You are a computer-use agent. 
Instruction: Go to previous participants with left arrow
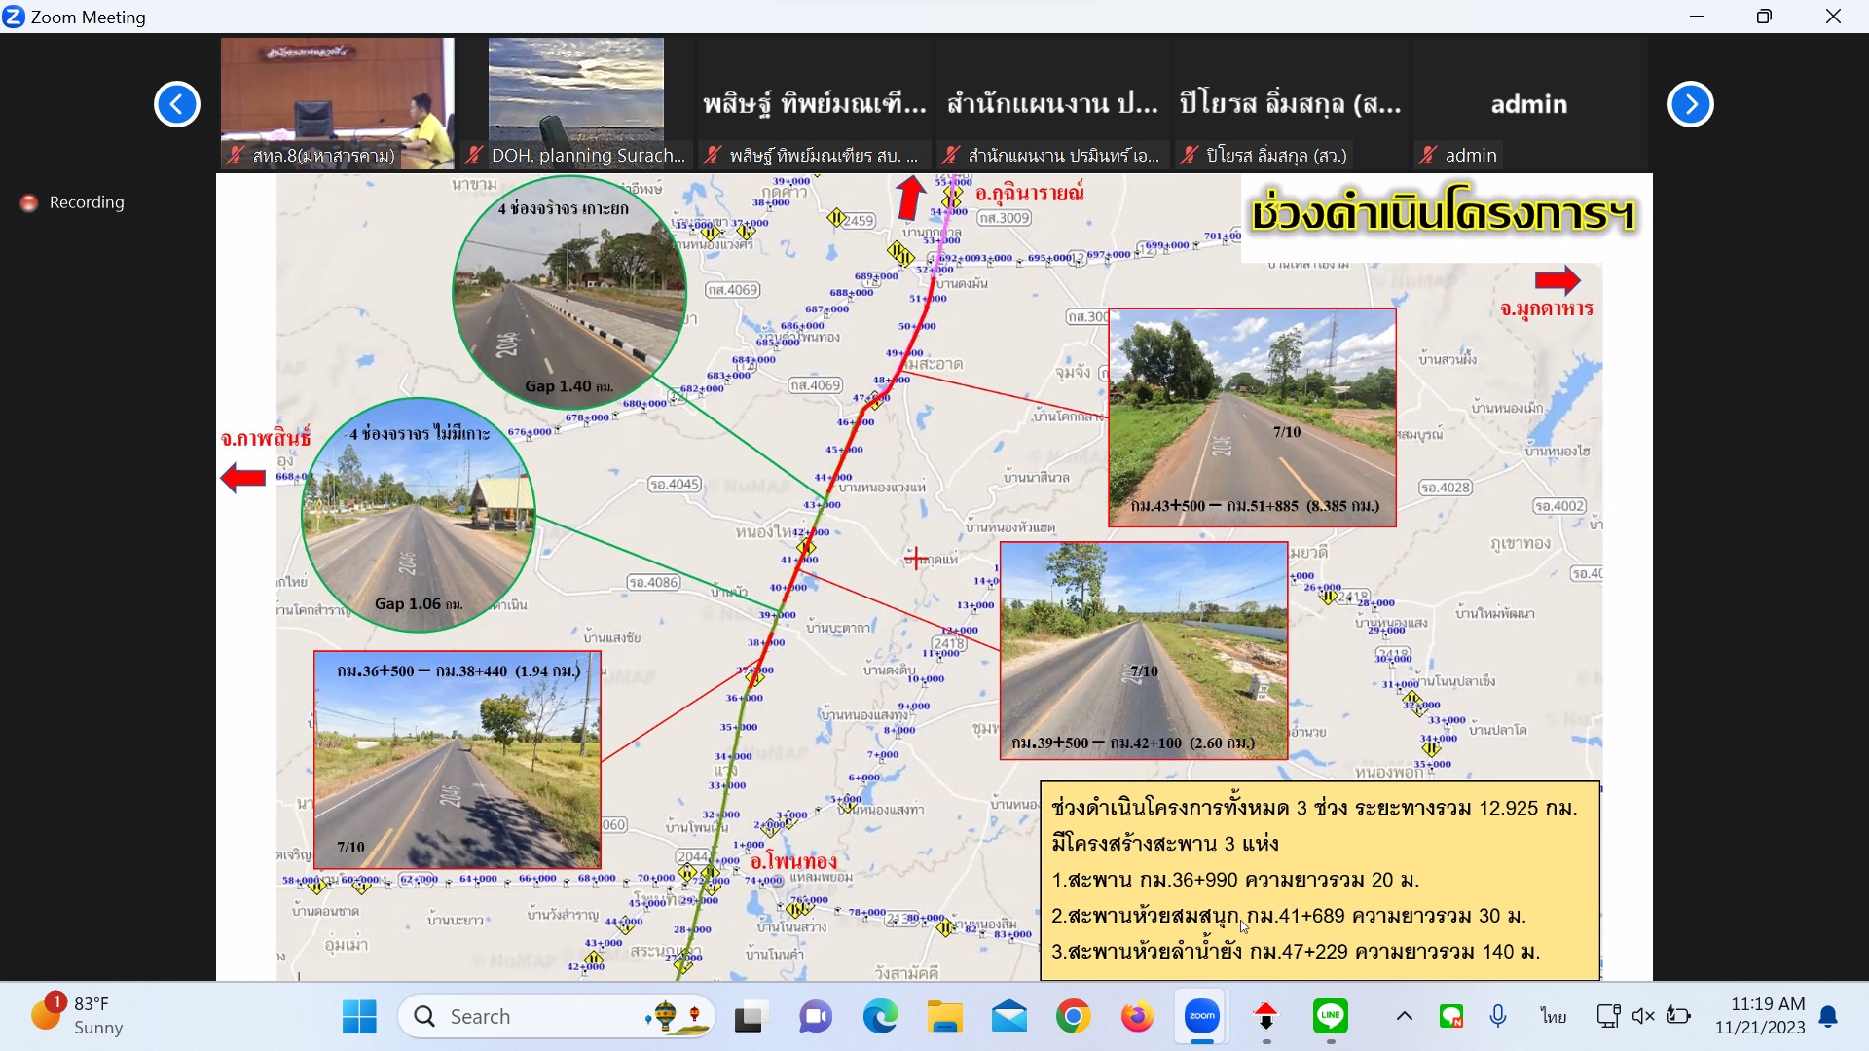[177, 104]
